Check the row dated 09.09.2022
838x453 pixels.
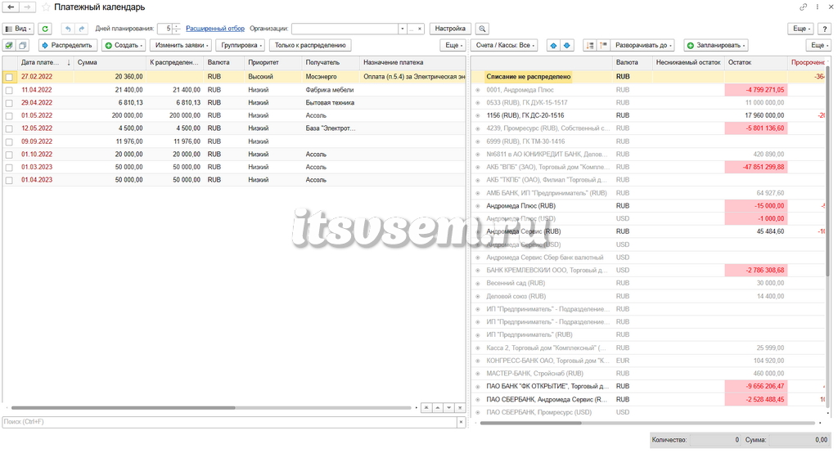pyautogui.click(x=9, y=142)
